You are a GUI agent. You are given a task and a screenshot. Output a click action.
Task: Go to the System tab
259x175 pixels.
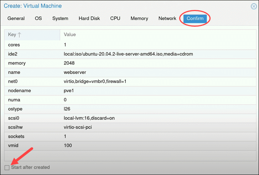(x=60, y=18)
